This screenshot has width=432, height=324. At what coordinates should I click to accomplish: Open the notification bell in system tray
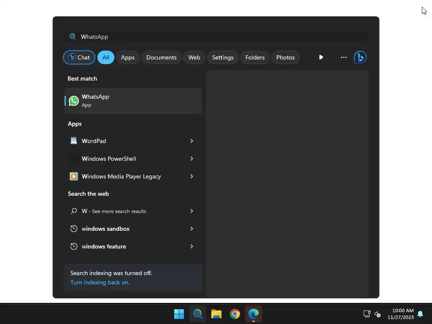(420, 314)
